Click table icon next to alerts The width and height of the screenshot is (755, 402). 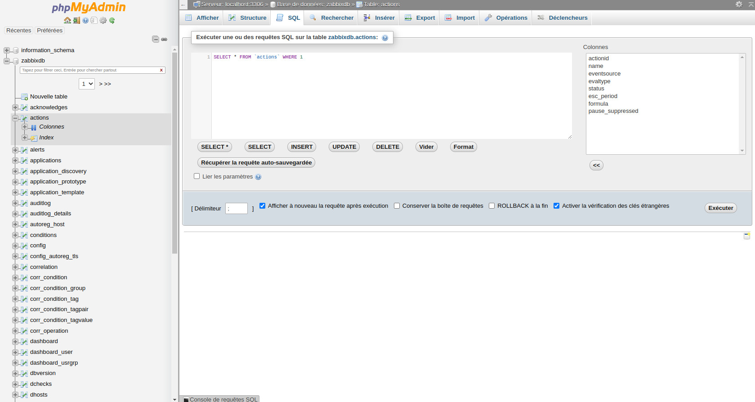point(24,150)
